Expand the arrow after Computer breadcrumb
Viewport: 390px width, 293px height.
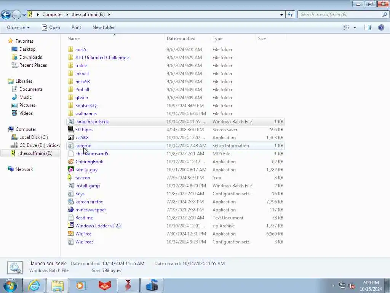[67, 14]
